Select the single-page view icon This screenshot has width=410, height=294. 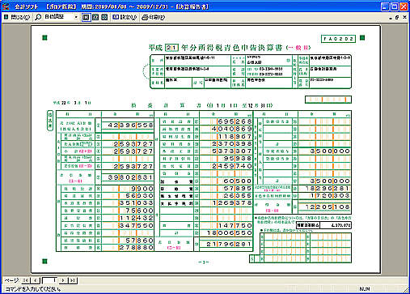(x=87, y=17)
